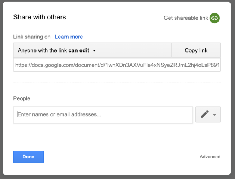
Task: Click the People section label
Action: [22, 98]
